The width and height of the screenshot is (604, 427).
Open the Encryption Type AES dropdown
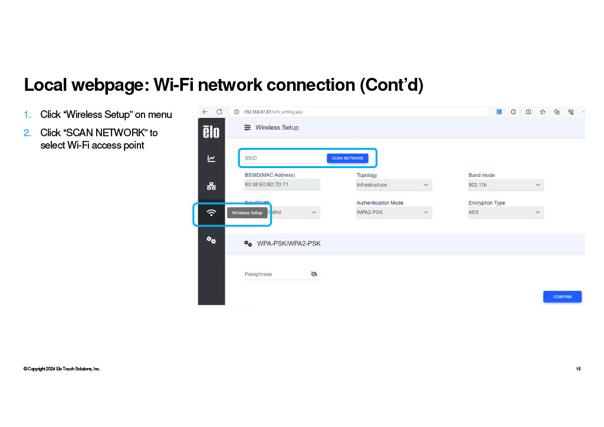(x=505, y=212)
